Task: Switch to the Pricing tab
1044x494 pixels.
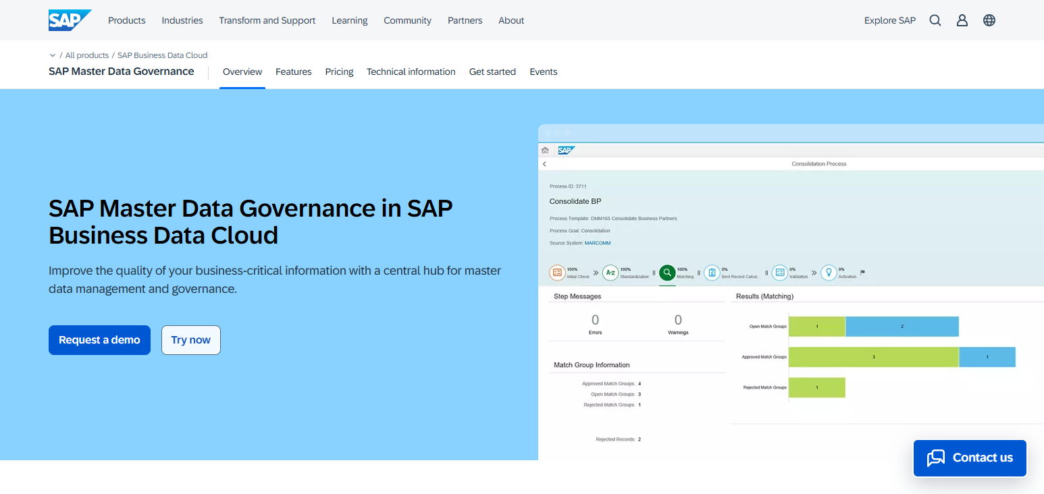Action: click(339, 72)
